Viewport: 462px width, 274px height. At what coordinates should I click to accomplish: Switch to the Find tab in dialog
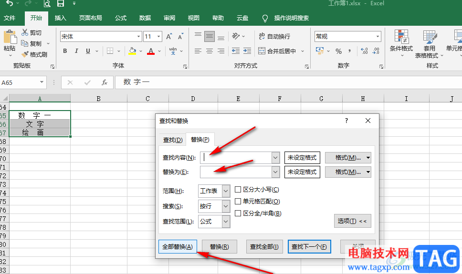pos(173,140)
